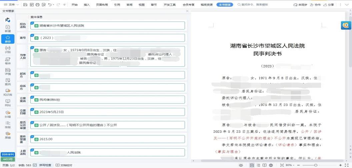
Task: Click the 回传审判 button
Action: [x=8, y=154]
